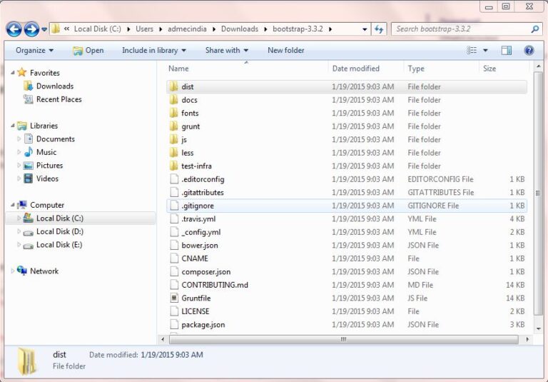Click the New folder button
This screenshot has width=548, height=382.
coord(285,51)
